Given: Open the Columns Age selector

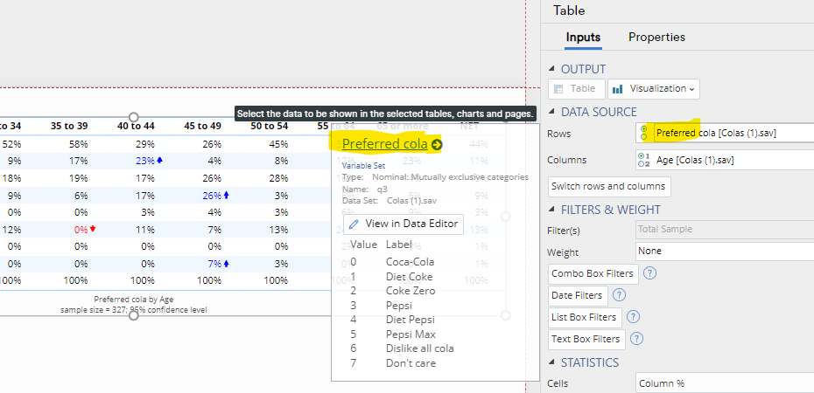Looking at the screenshot, I should 725,160.
